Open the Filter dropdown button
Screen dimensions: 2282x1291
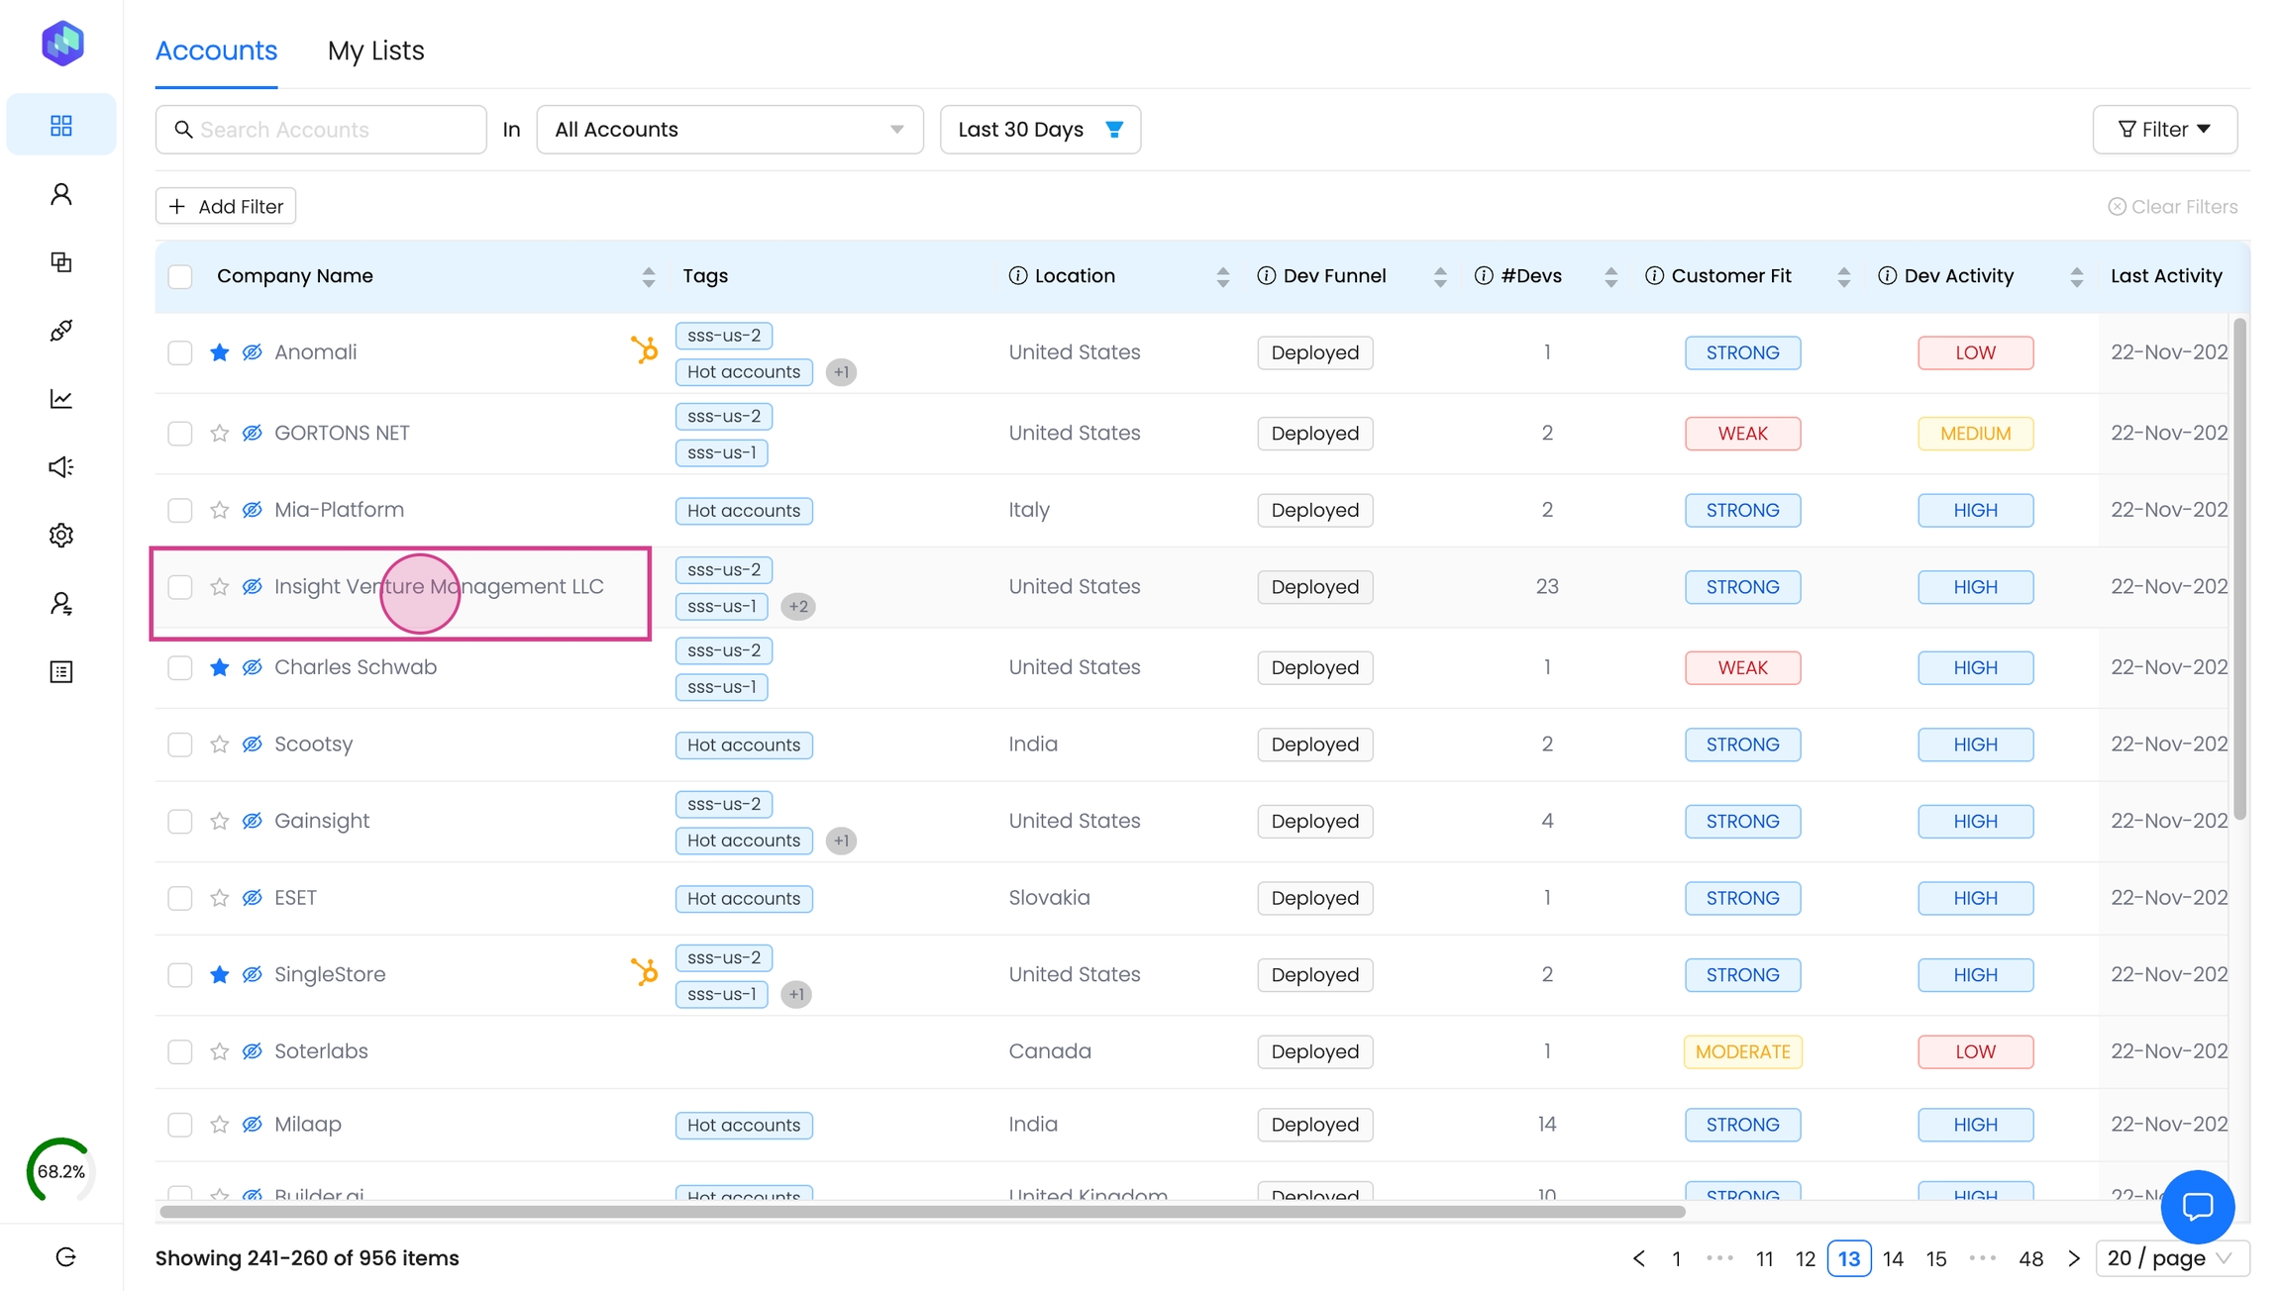pos(2164,130)
